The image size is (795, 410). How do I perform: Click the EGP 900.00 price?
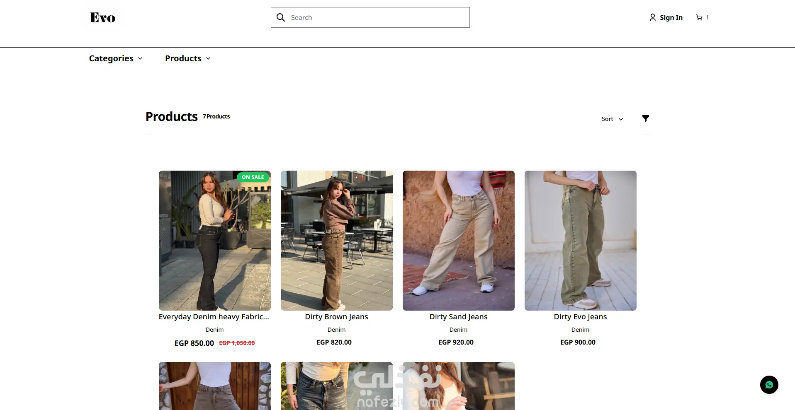click(x=578, y=342)
